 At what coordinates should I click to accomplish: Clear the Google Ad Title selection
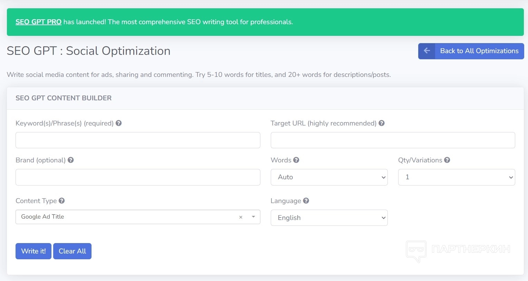(x=241, y=217)
